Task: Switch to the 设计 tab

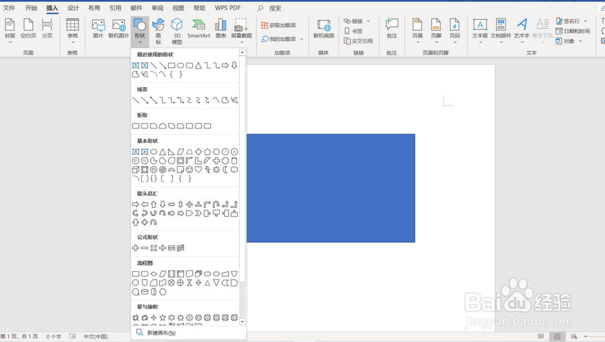Action: coord(73,8)
